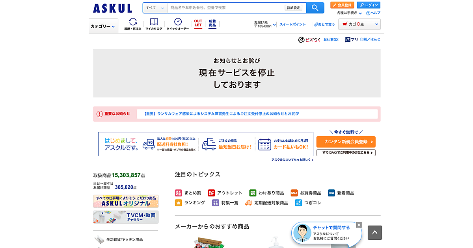Click カンタン新規会員登録 orange button
This screenshot has width=473, height=248.
346,142
